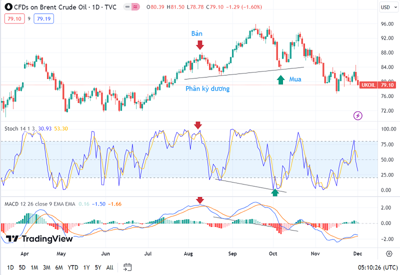
Task: Click the purple lightning bolt icon
Action: click(358, 115)
